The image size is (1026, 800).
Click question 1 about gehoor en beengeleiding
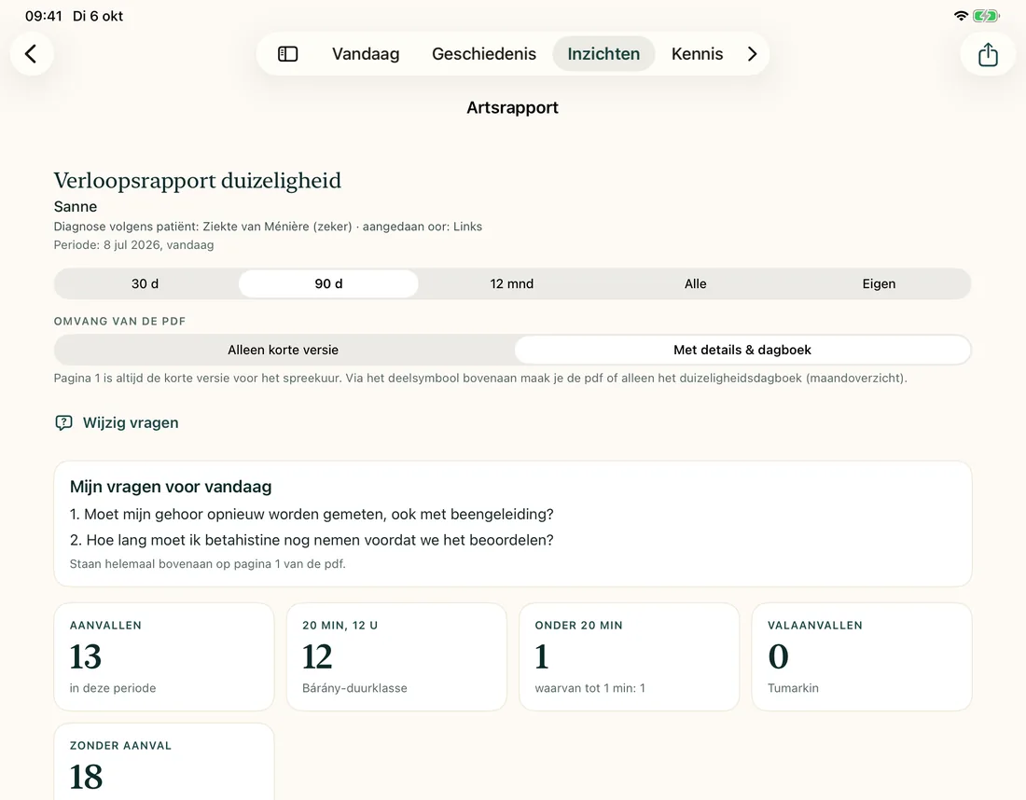point(312,514)
